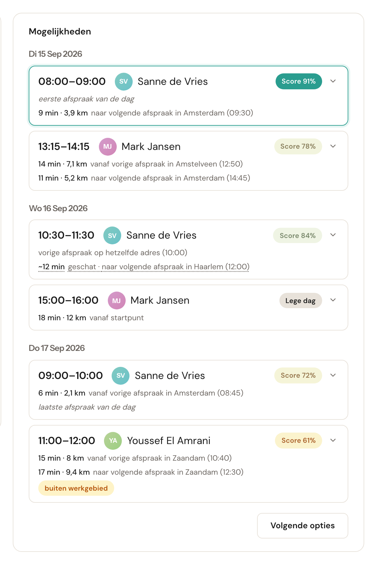The height and width of the screenshot is (564, 377).
Task: Click MJ avatar in the 15:00–16:00 slot
Action: click(116, 301)
